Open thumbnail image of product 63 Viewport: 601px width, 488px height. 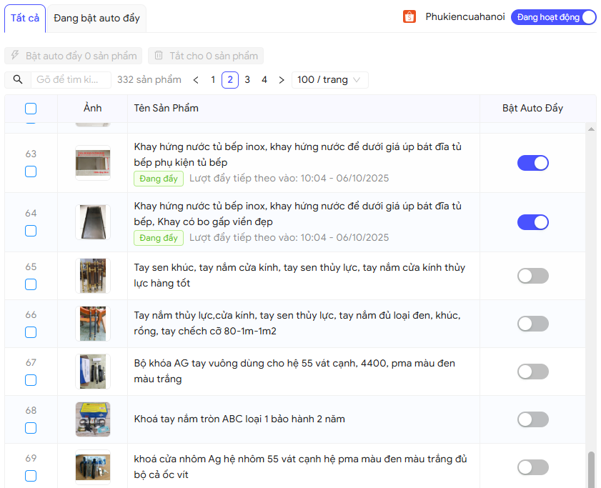tap(93, 163)
